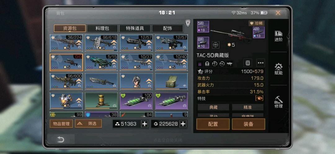This screenshot has width=335, height=154.
Task: Switch to the 特殊道具 tab
Action: coord(135,28)
